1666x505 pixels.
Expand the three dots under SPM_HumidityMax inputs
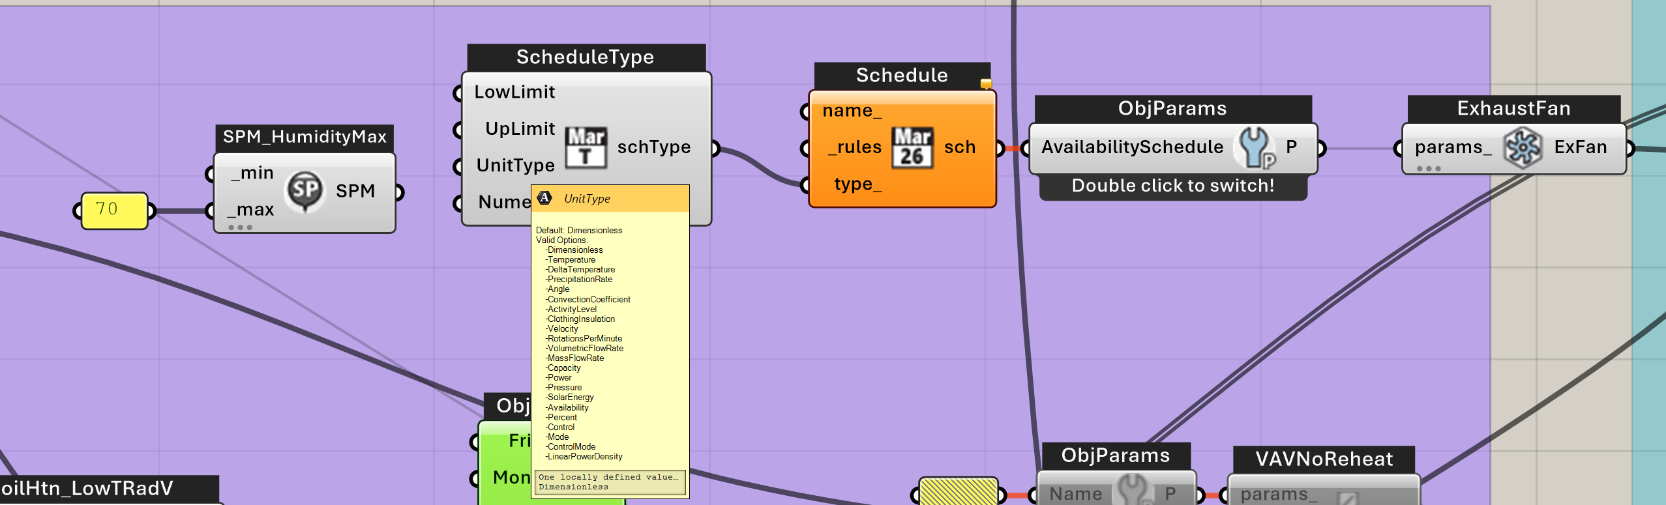pyautogui.click(x=240, y=227)
